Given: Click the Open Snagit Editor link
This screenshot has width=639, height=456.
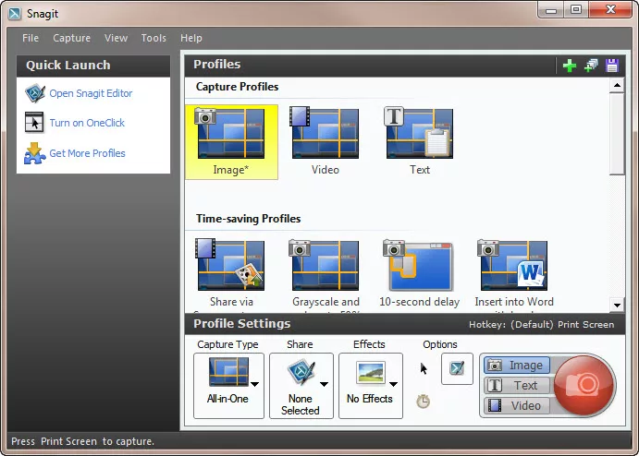Looking at the screenshot, I should coord(91,93).
